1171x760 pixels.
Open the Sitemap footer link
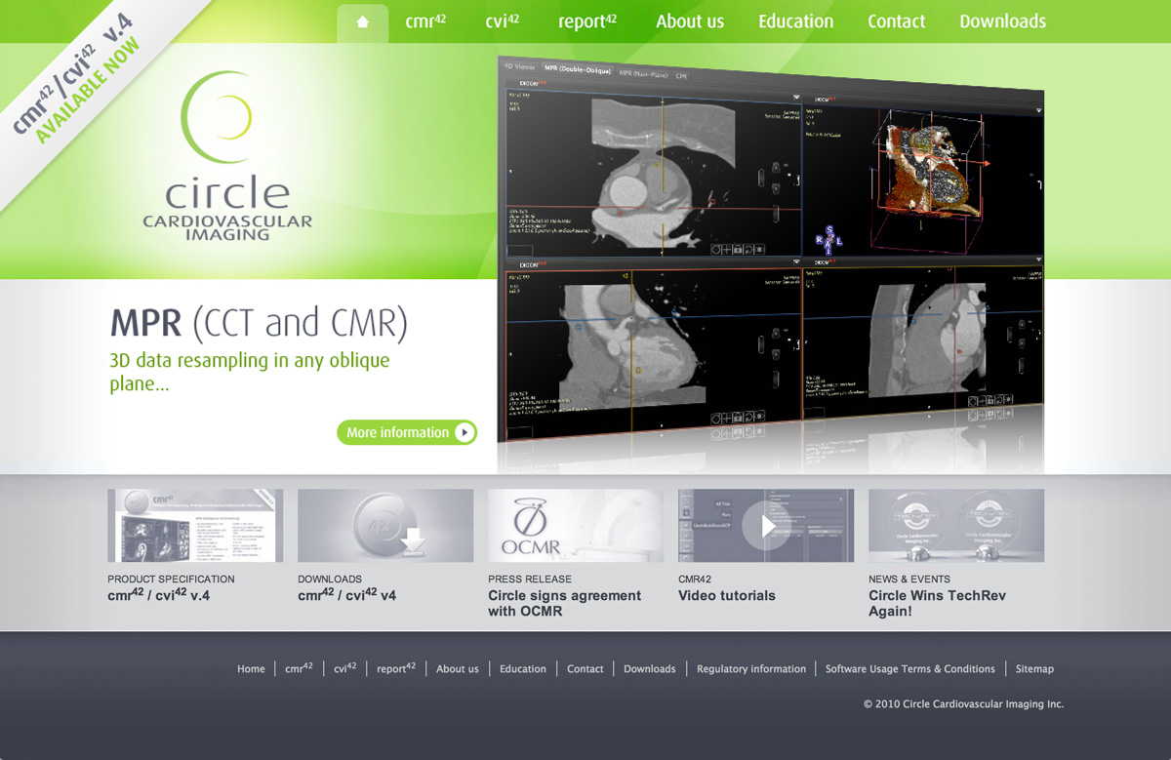click(x=1034, y=669)
